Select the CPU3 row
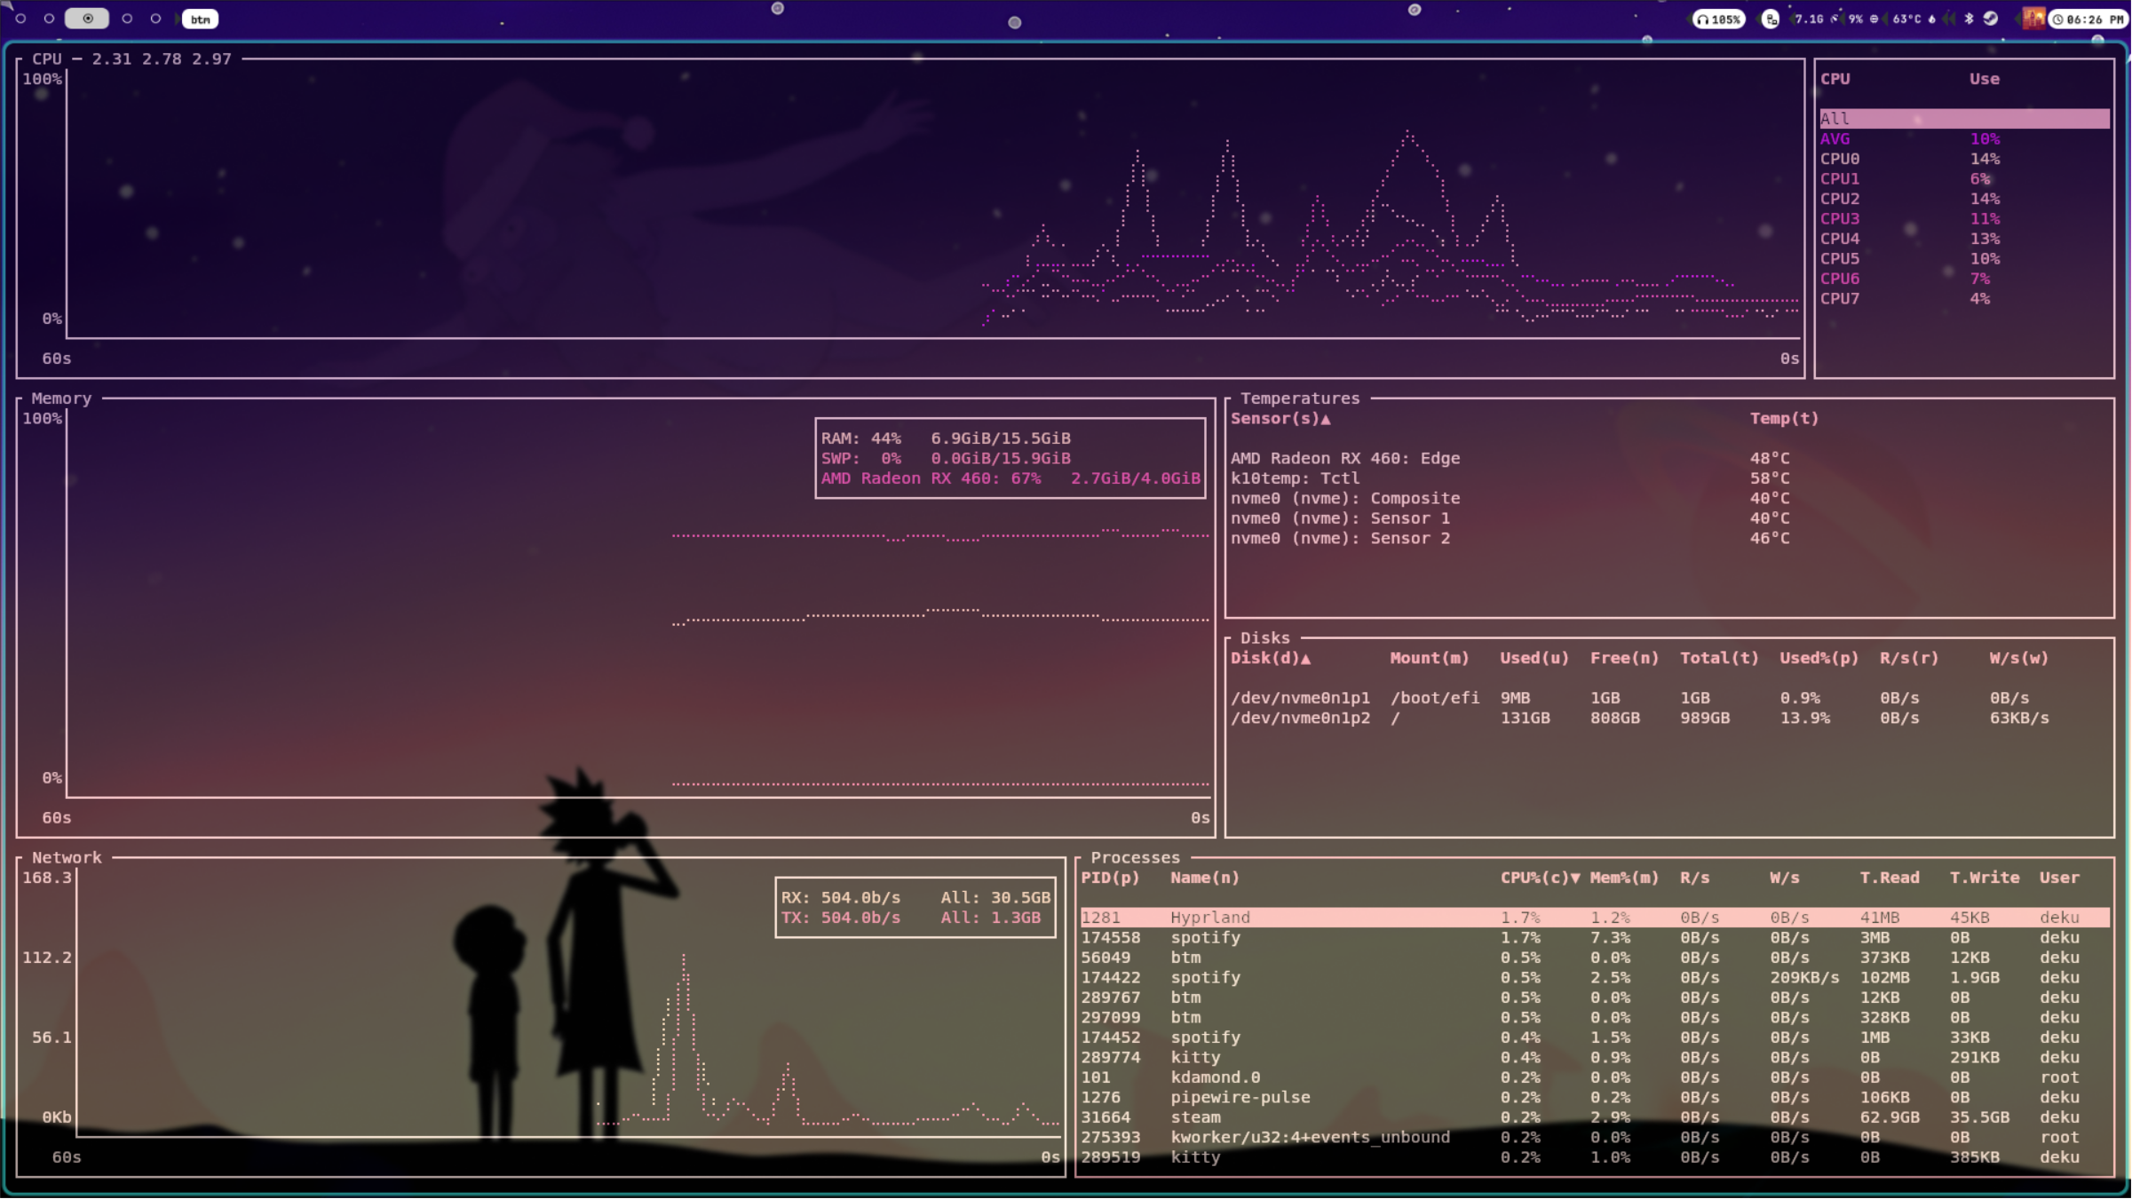 tap(1964, 219)
